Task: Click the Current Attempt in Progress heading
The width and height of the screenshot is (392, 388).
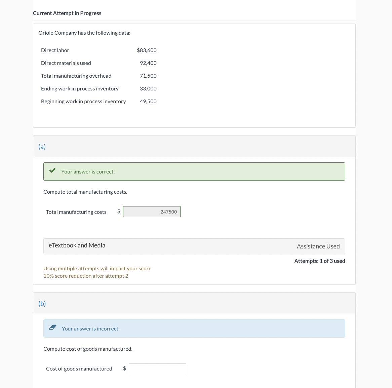Action: coord(67,13)
